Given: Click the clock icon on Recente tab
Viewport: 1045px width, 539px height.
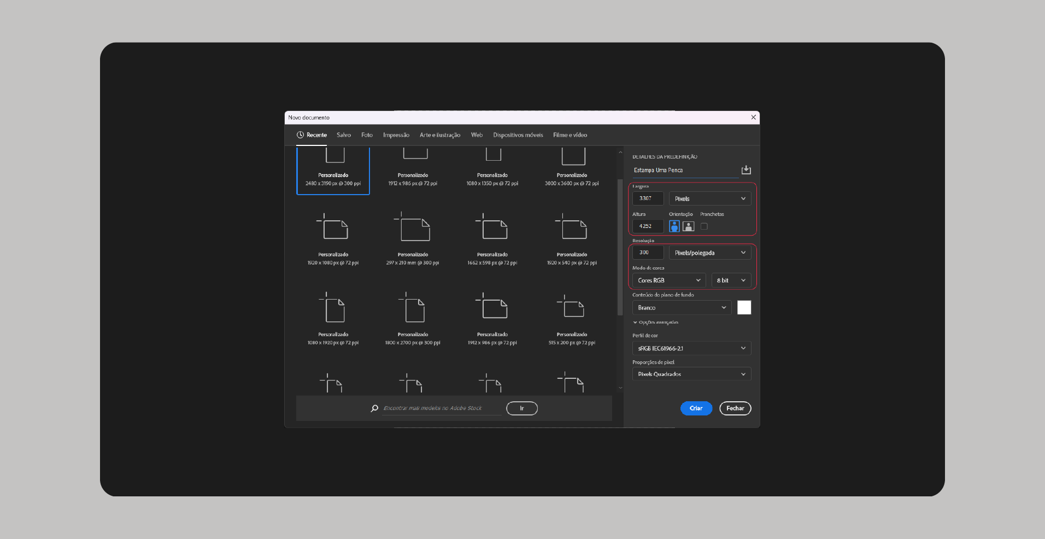Looking at the screenshot, I should pos(300,135).
